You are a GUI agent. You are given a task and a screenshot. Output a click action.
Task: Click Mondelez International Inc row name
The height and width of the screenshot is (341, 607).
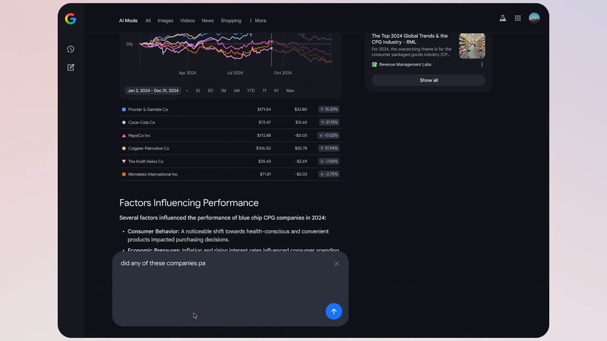[153, 174]
